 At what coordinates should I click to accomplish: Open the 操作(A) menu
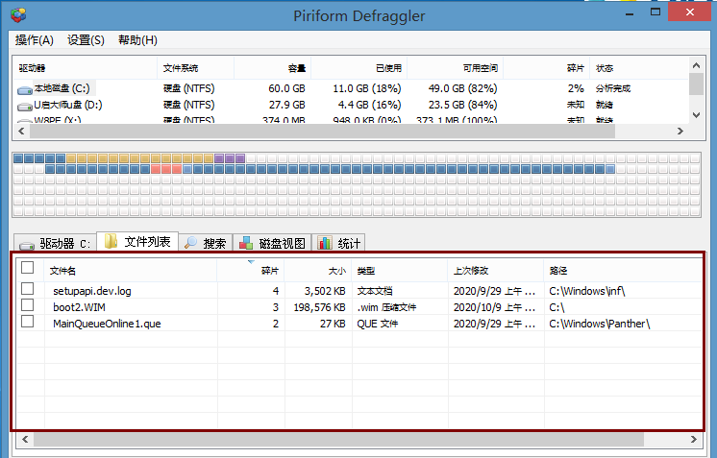35,40
